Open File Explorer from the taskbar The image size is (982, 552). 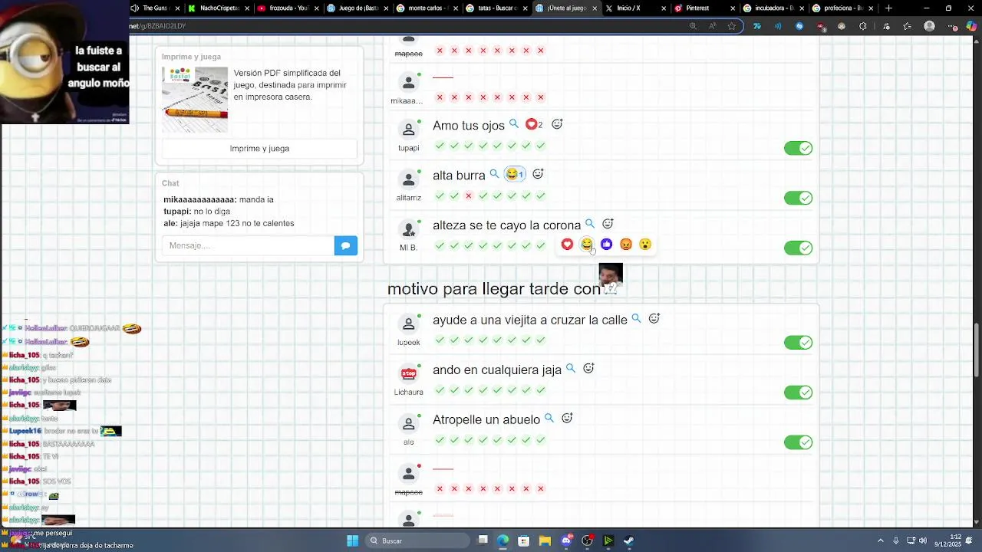[545, 540]
